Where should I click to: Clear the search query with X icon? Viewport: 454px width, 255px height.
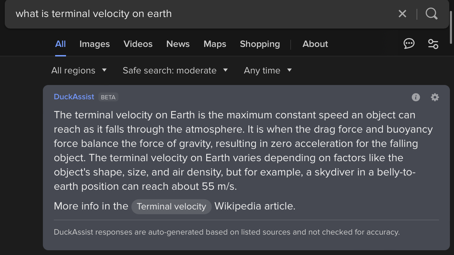coord(402,14)
